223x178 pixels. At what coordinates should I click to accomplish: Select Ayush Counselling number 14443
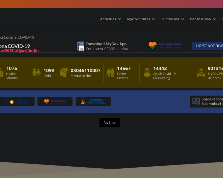[160, 68]
